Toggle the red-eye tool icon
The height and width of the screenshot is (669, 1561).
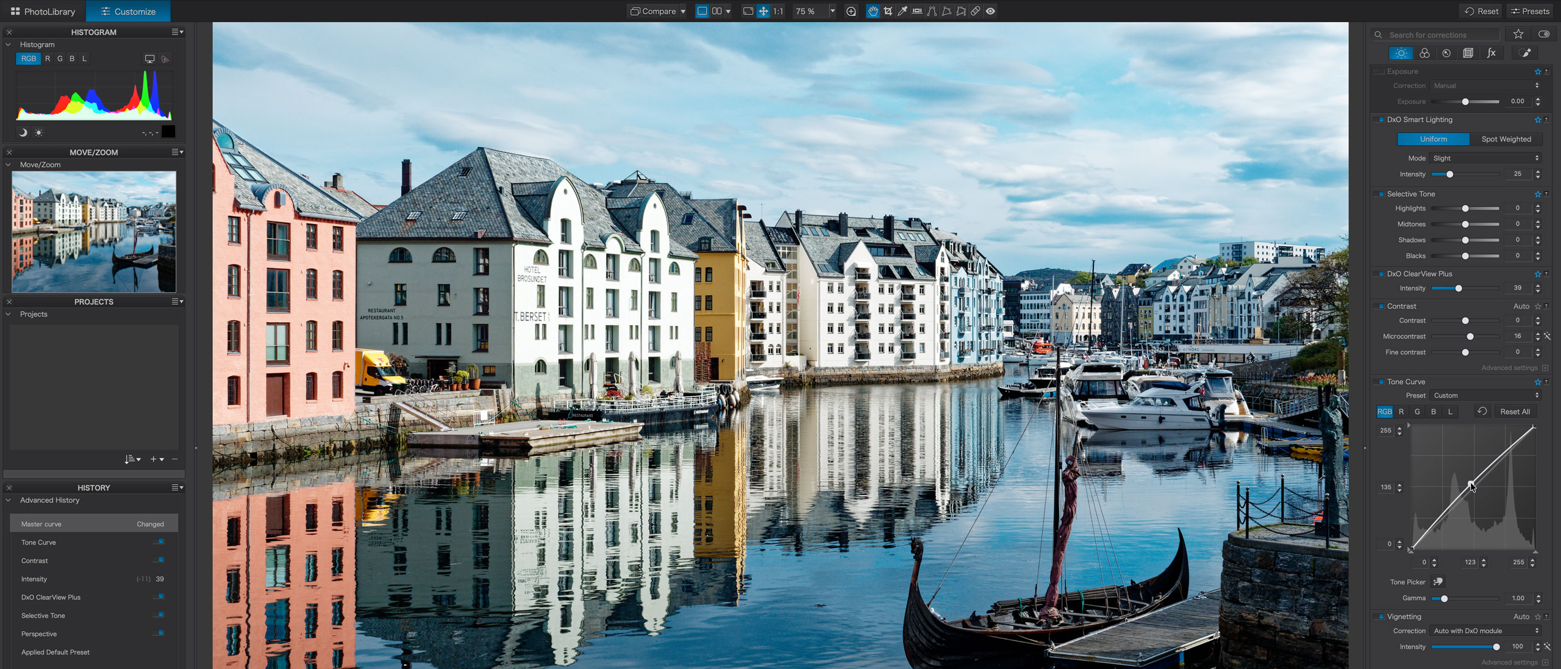991,11
